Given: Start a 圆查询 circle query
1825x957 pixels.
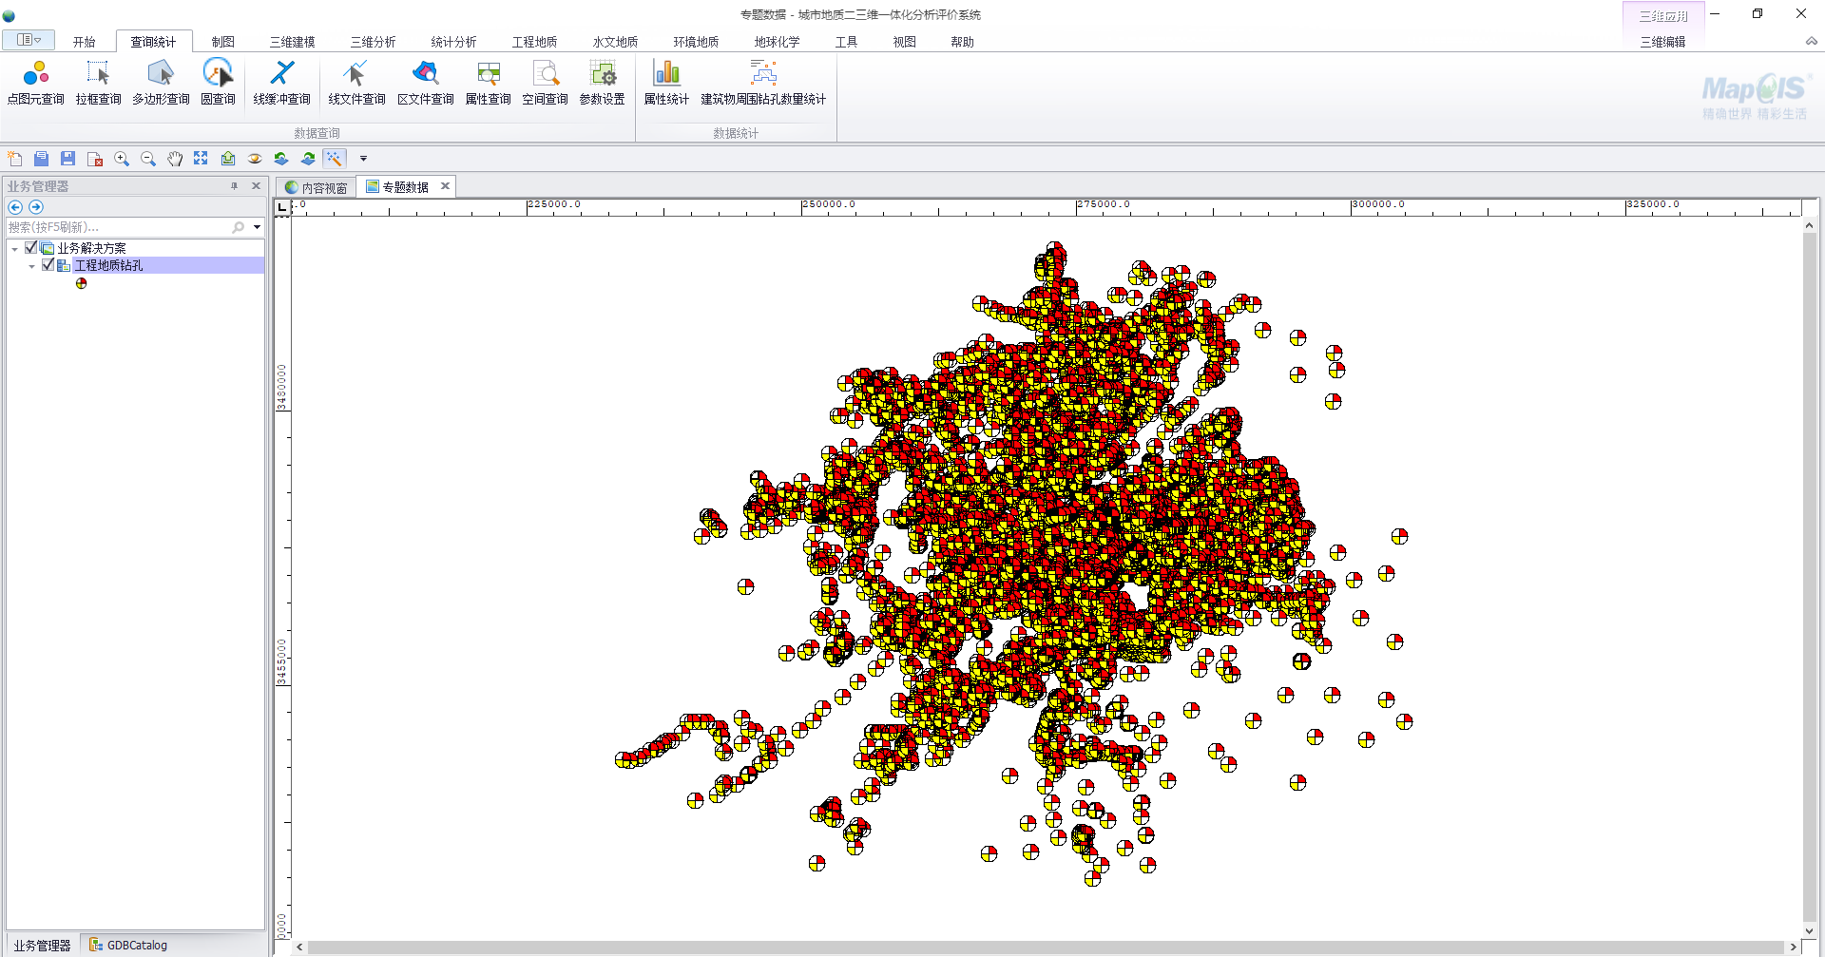Looking at the screenshot, I should click(x=218, y=83).
